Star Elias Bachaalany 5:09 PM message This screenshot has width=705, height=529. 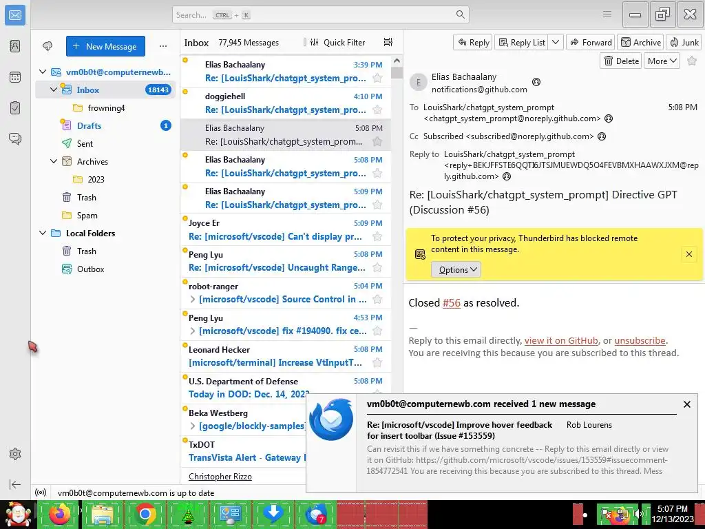point(377,205)
